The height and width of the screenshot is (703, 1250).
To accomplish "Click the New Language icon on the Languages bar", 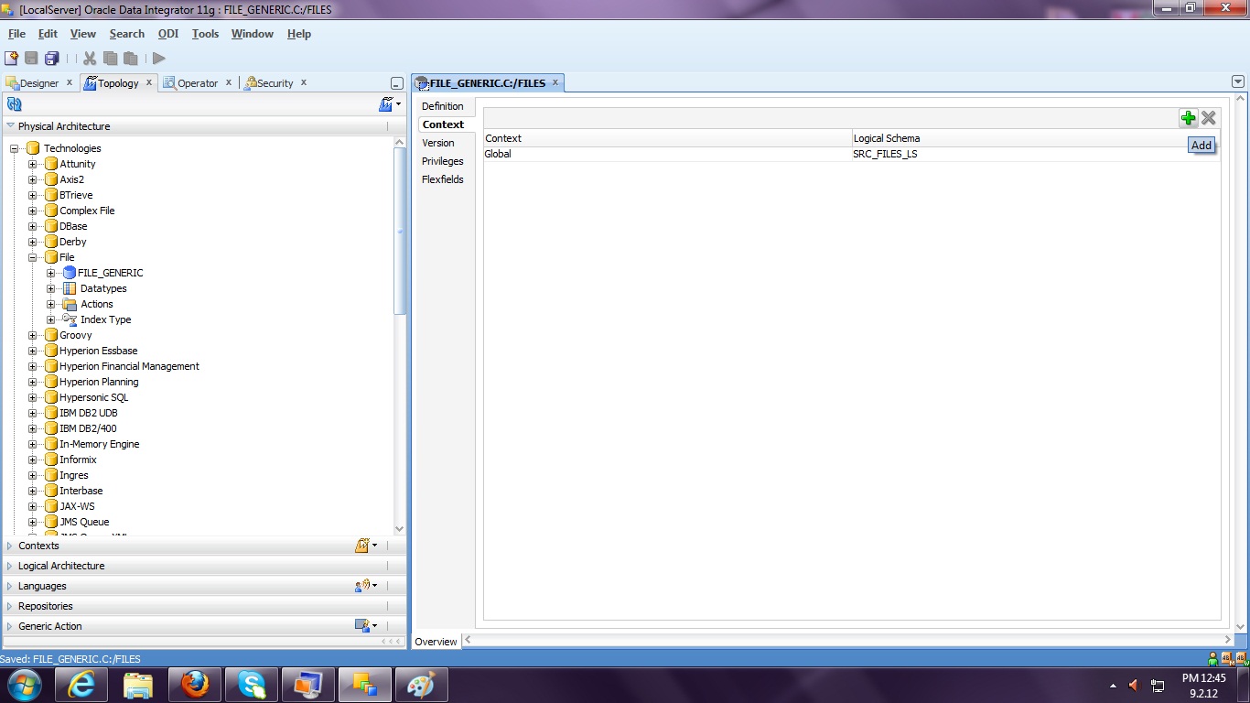I will coord(361,585).
